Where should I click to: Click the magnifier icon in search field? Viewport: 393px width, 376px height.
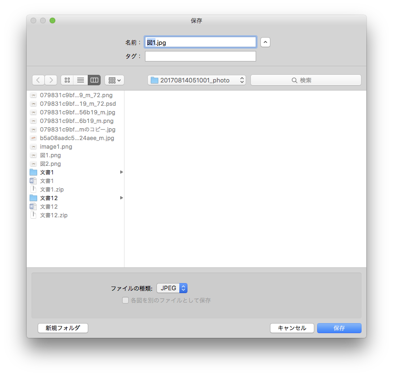point(294,80)
